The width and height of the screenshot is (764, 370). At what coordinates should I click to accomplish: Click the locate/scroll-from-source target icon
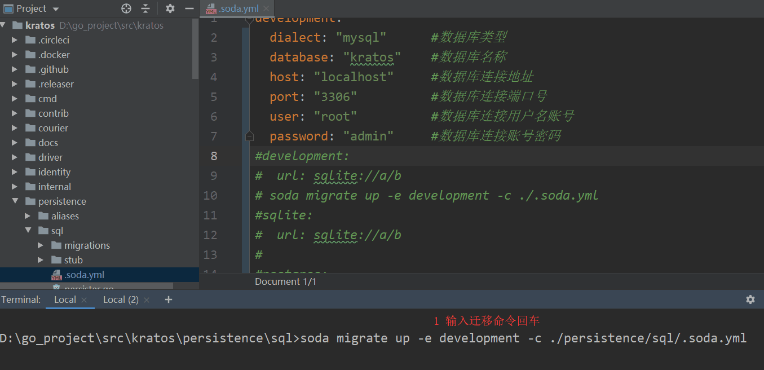[126, 8]
